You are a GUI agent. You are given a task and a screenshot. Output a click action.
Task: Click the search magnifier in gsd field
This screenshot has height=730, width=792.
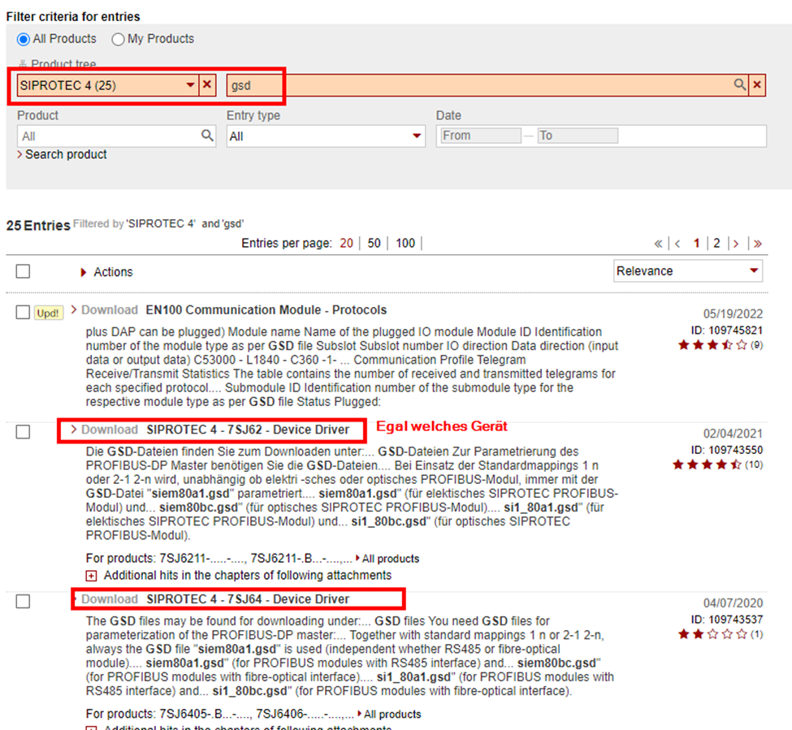click(x=739, y=84)
